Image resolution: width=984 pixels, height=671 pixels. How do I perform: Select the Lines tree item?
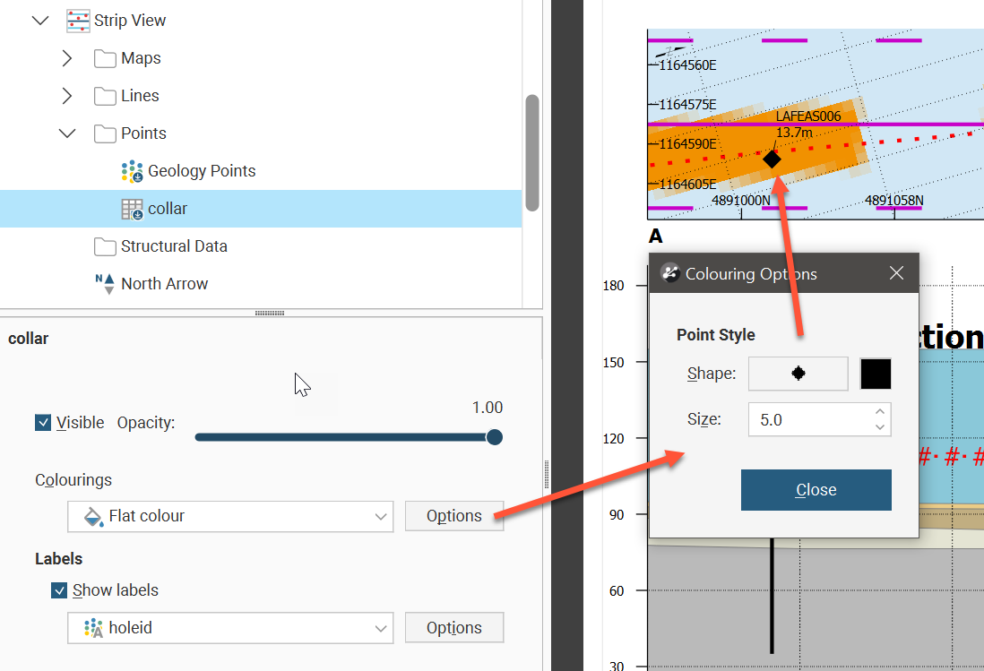140,96
